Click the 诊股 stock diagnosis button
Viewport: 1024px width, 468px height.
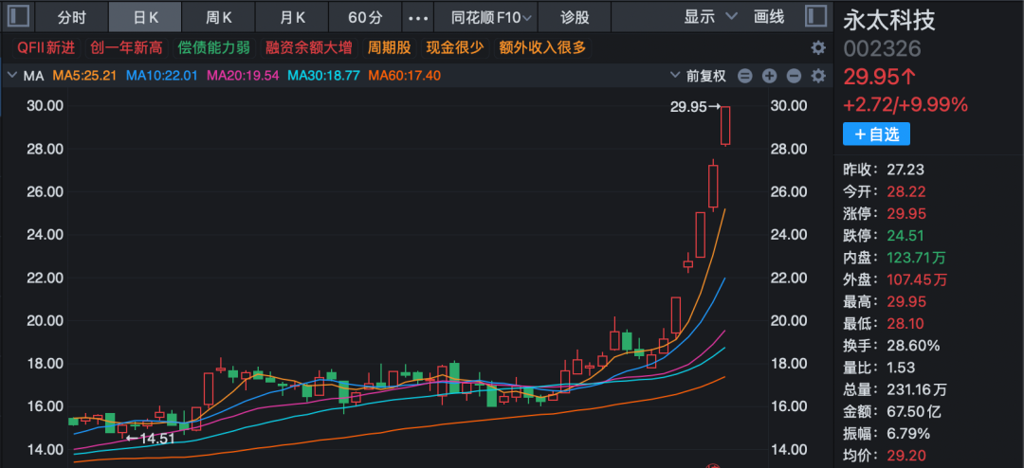coord(574,17)
